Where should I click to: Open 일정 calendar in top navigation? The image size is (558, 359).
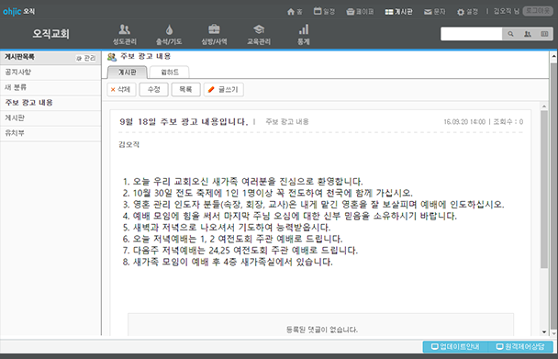point(324,11)
